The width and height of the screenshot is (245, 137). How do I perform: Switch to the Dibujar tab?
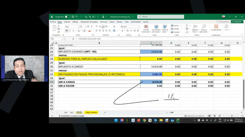coord(75,22)
